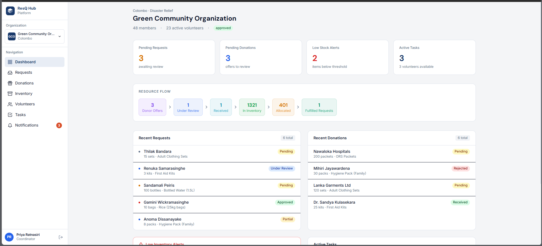Click the Donor Offers flow step
This screenshot has width=542, height=246.
click(152, 107)
